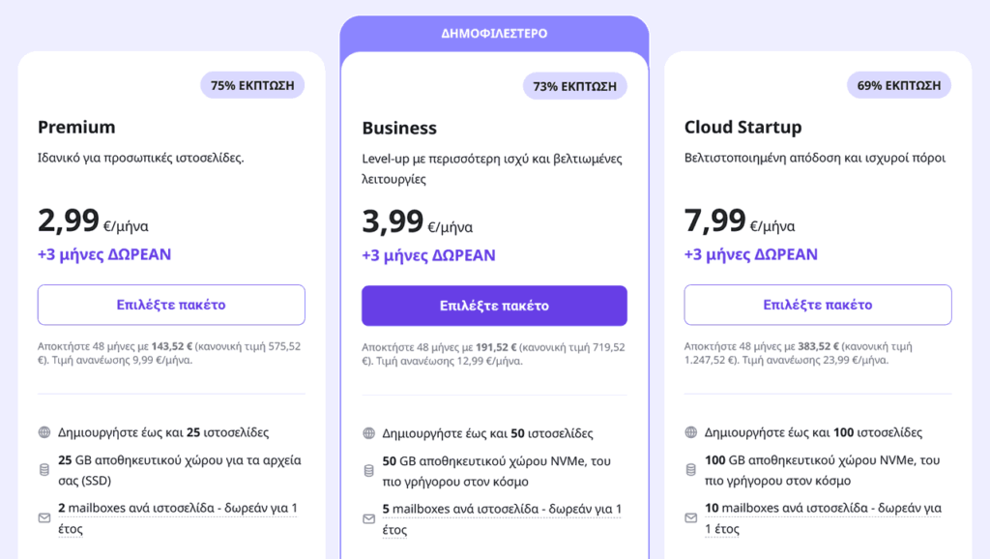Click the envelope icon in Business plan

pyautogui.click(x=368, y=519)
